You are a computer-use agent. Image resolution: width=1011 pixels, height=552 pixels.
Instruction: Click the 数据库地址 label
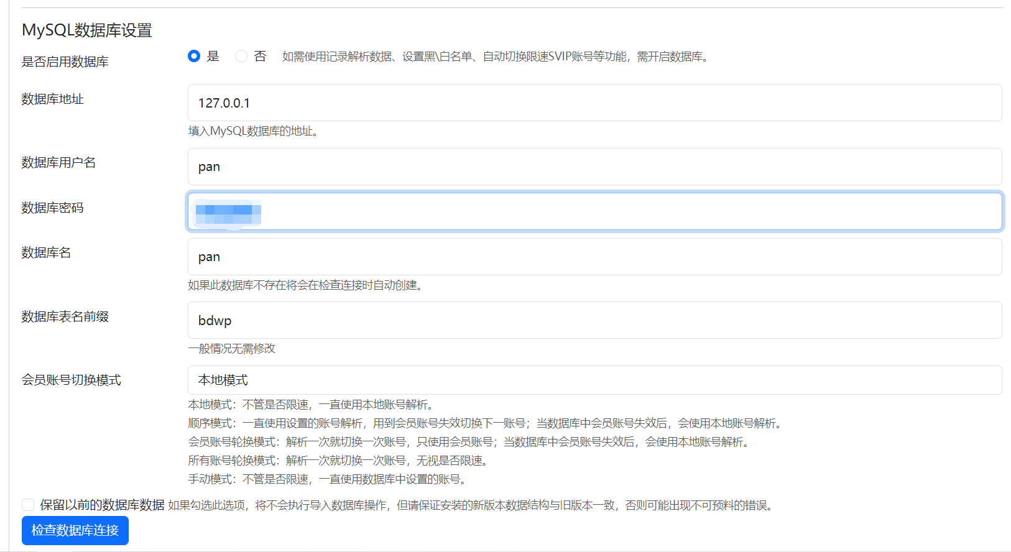(53, 99)
